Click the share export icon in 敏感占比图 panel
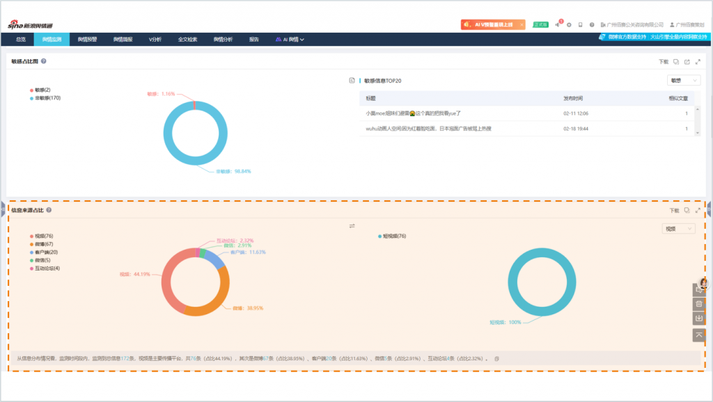 click(x=687, y=62)
